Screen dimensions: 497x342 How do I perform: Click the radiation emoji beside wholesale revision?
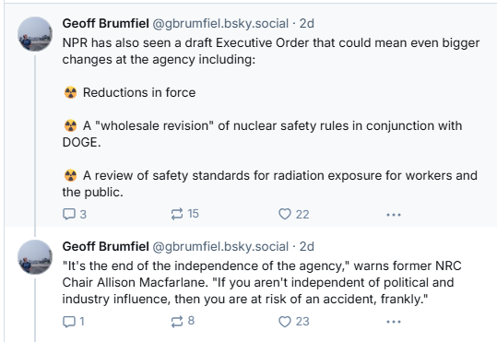(70, 126)
